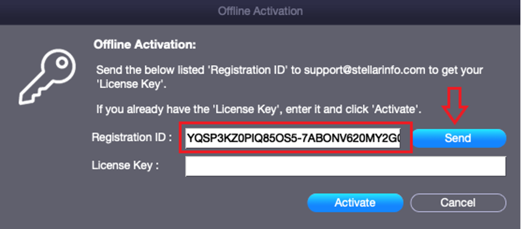Click the 'If you already have' instruction line
The width and height of the screenshot is (521, 229).
point(259,109)
